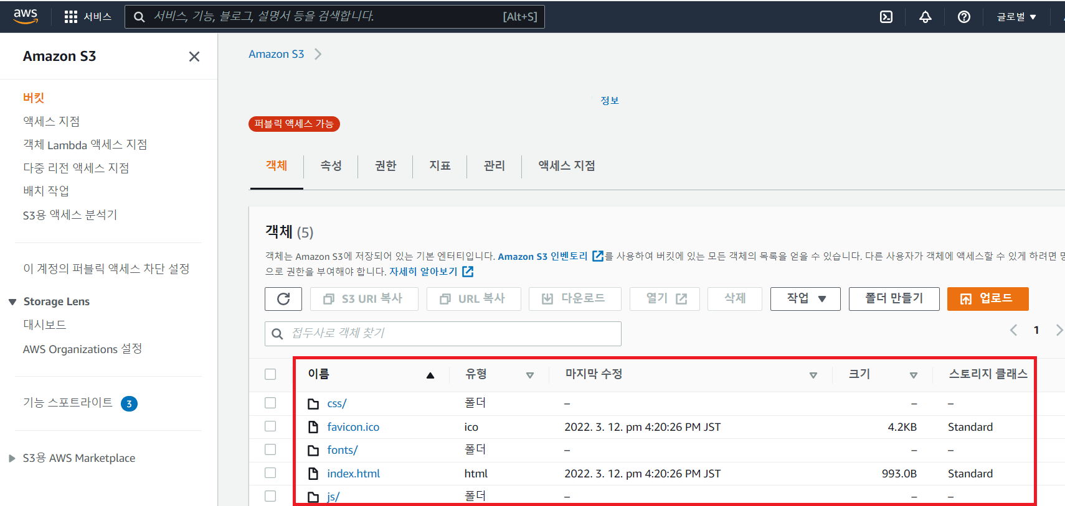Image resolution: width=1065 pixels, height=506 pixels.
Task: Click the 기능 스포트라이트 badge 3
Action: click(x=129, y=404)
